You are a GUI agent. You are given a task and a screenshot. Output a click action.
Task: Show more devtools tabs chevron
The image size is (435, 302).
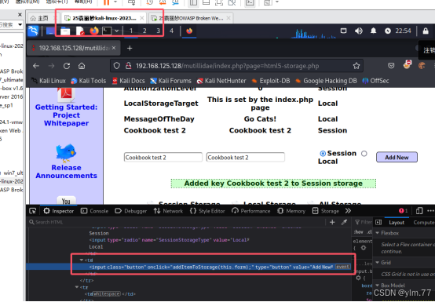pyautogui.click(x=348, y=211)
